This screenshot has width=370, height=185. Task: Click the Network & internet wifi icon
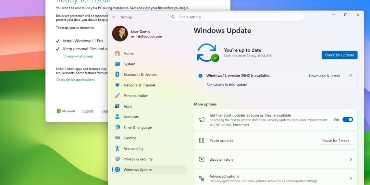(117, 85)
